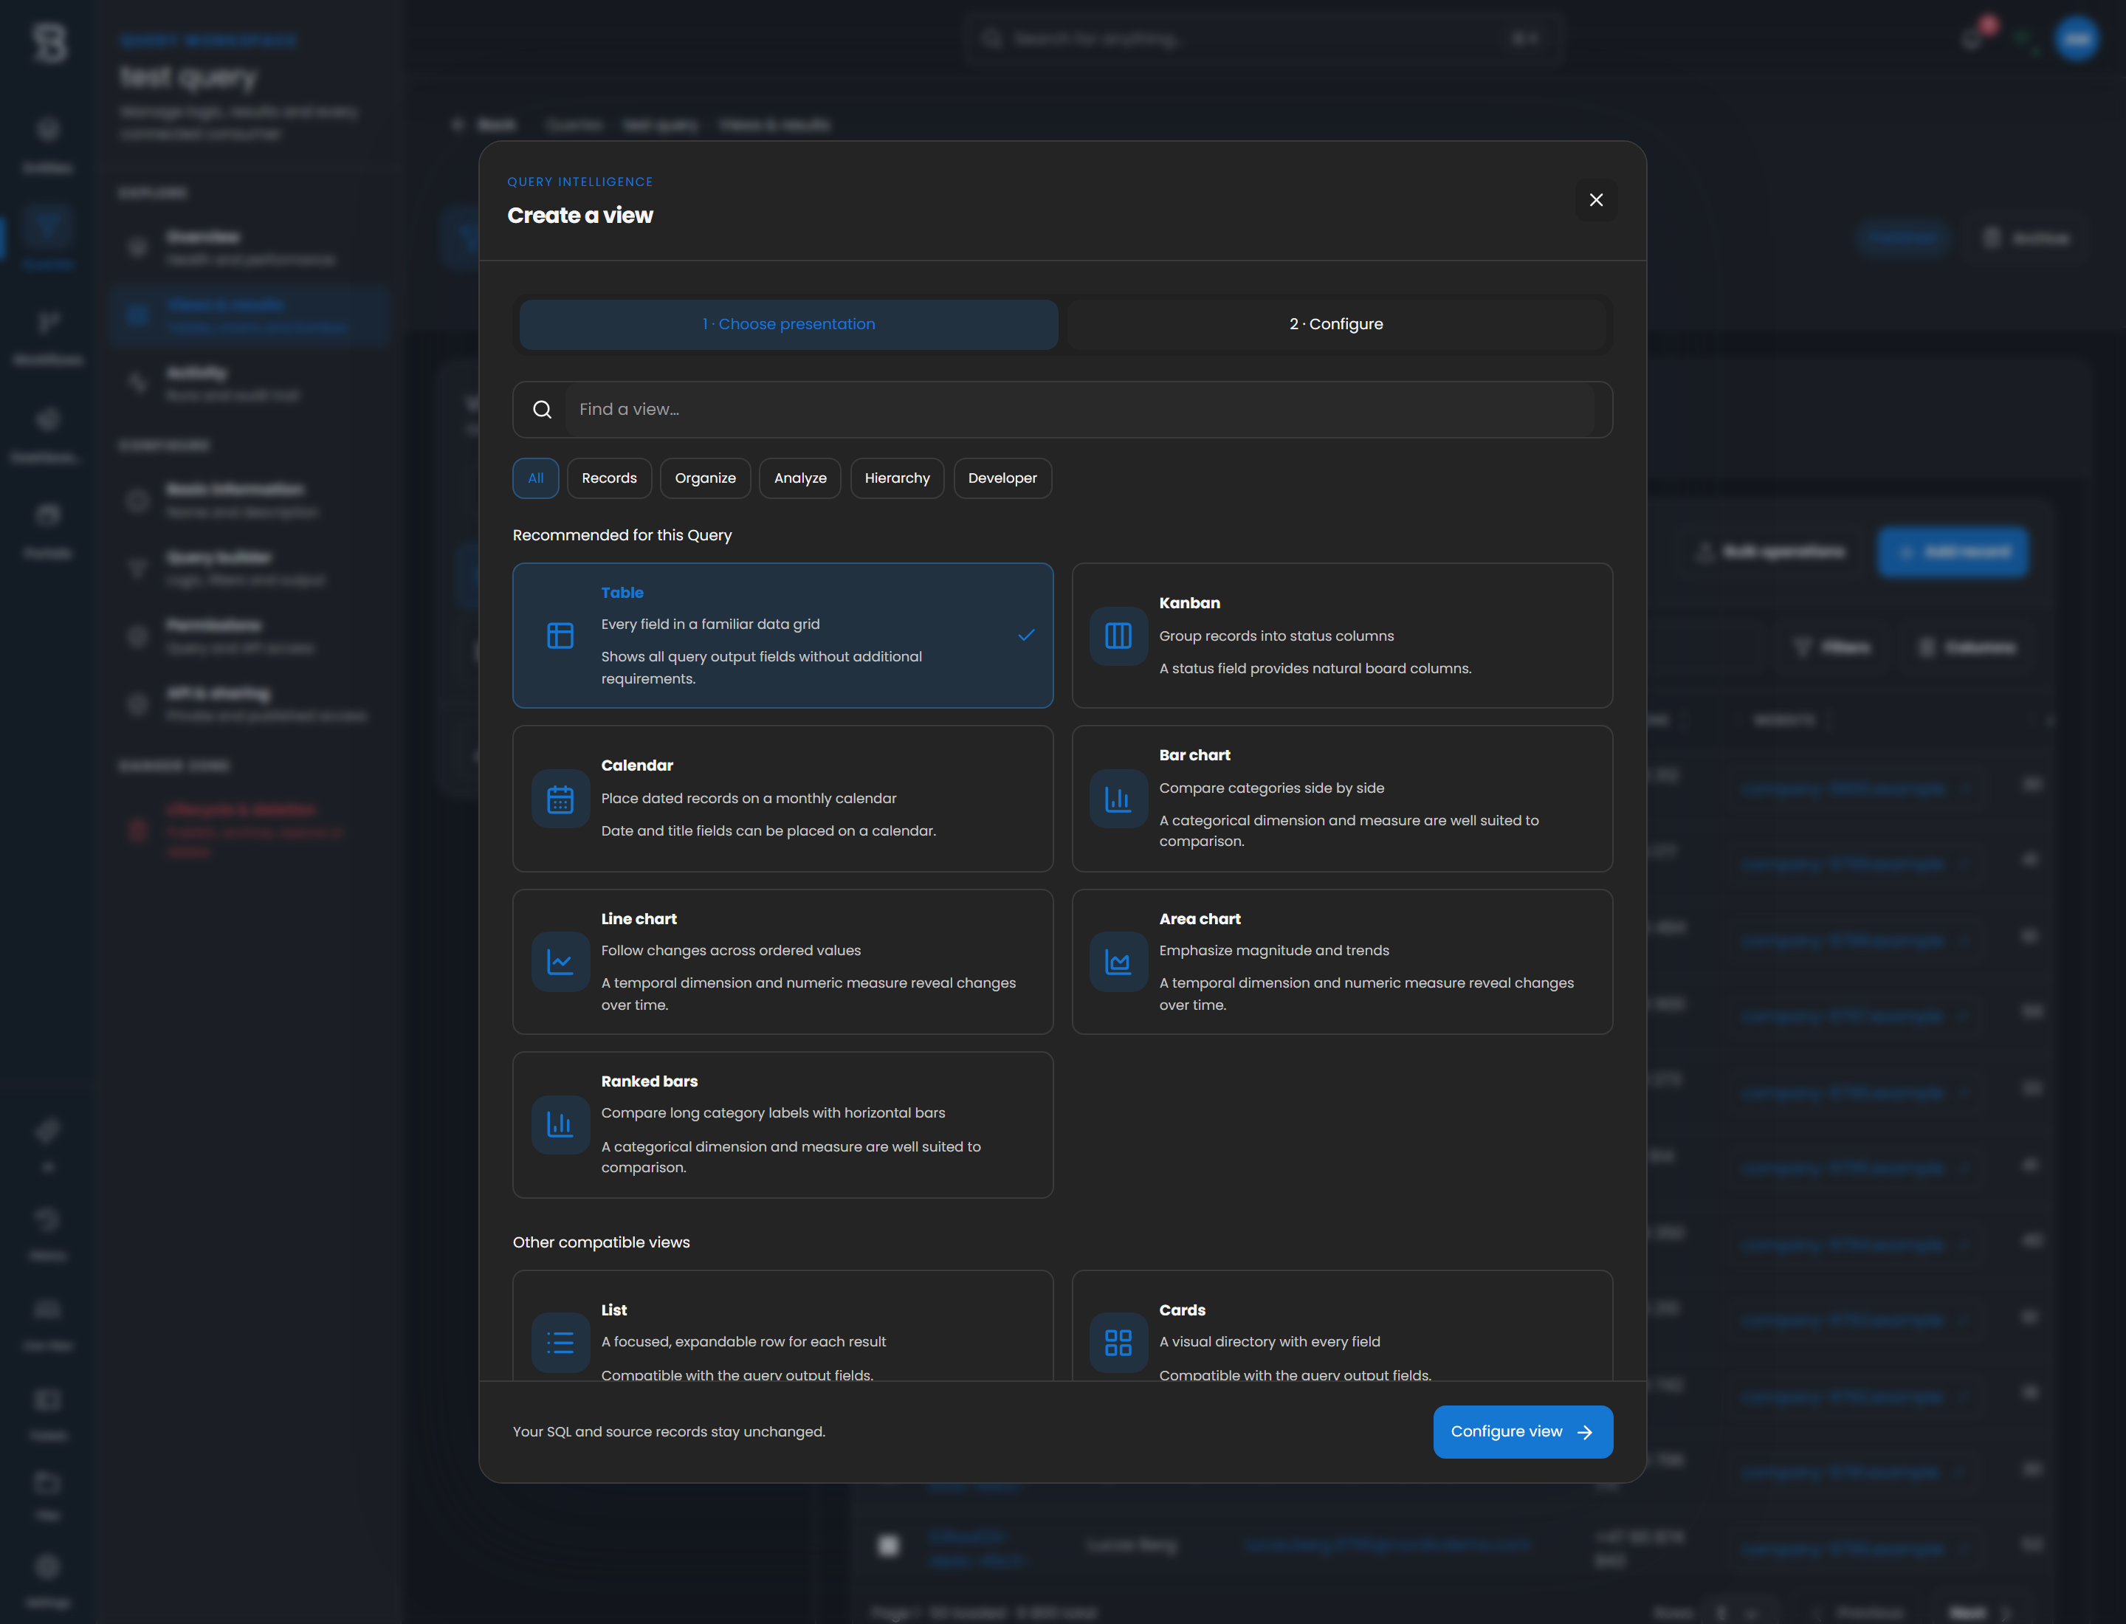Open user avatar in background top bar
The image size is (2126, 1624).
click(x=2076, y=38)
